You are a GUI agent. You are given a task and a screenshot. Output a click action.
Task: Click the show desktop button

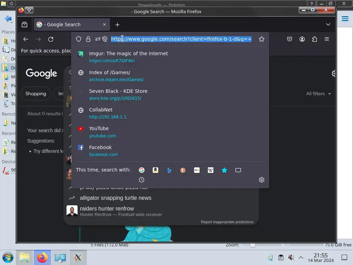[x=344, y=257]
